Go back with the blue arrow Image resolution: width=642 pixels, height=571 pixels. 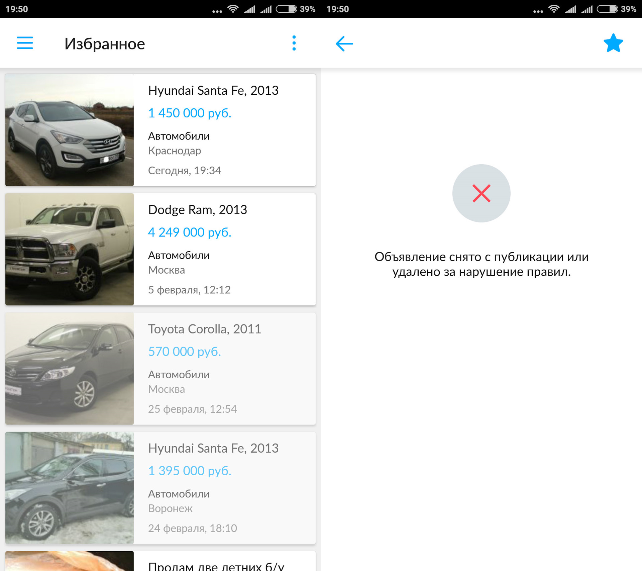click(344, 44)
